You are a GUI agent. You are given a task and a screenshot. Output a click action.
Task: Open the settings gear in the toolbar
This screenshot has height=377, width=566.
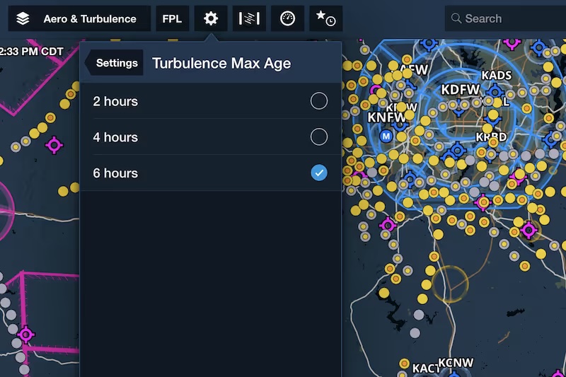coord(211,19)
